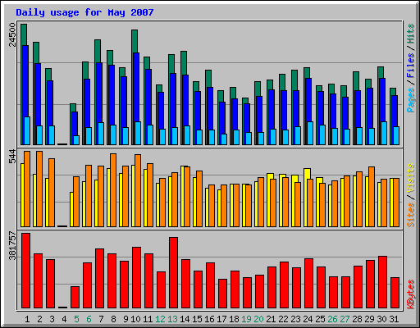Click the 24500 axis value
This screenshot has height=328, width=420.
point(13,34)
